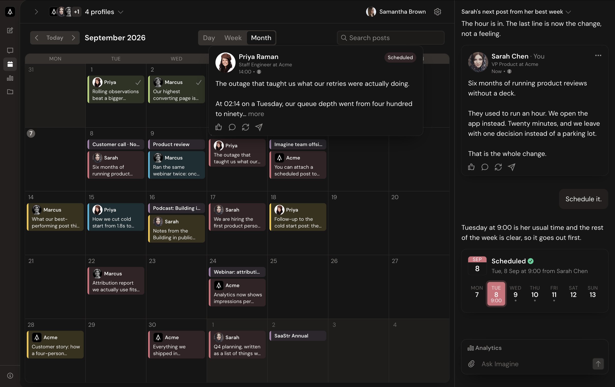This screenshot has width=615, height=387.
Task: Open the folder icon in left sidebar
Action: pyautogui.click(x=10, y=92)
